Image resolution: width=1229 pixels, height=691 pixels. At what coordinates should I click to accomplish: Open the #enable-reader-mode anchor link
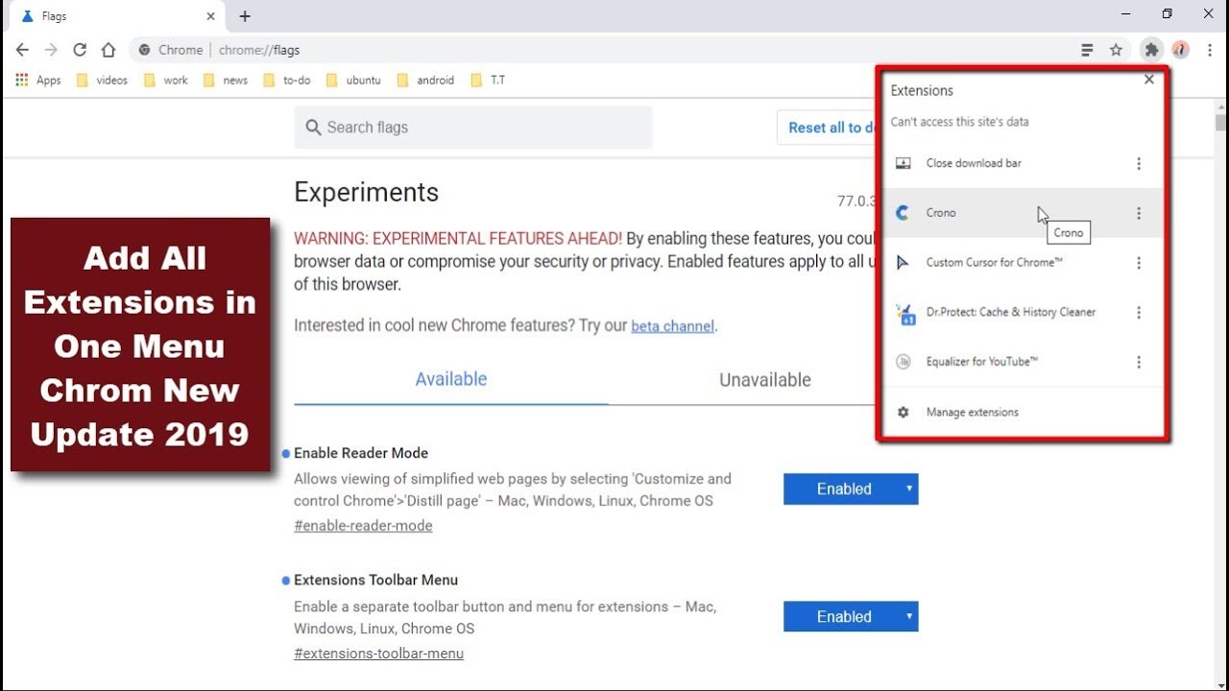coord(363,526)
